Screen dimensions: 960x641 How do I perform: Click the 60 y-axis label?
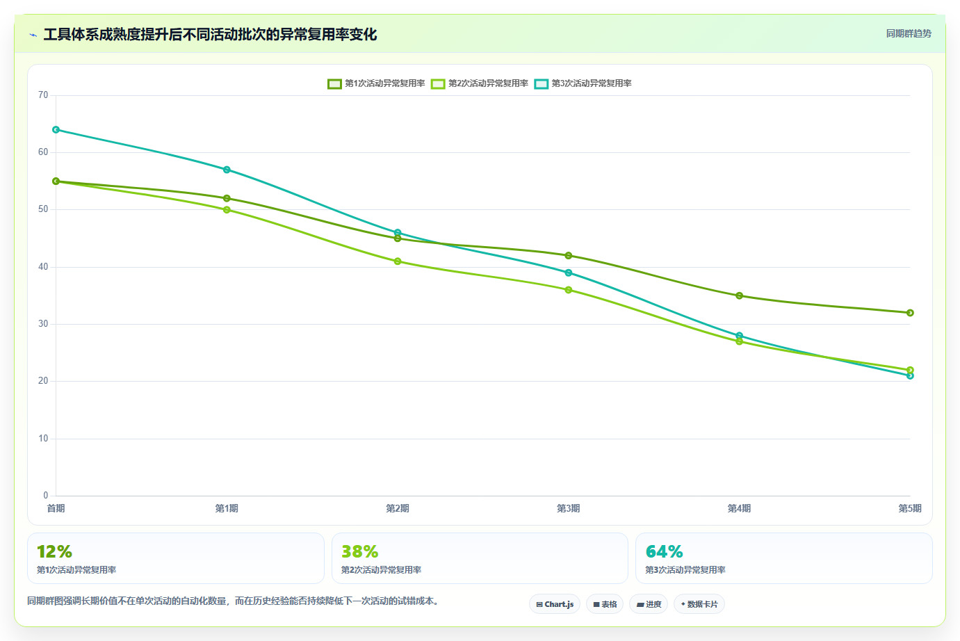pyautogui.click(x=43, y=152)
